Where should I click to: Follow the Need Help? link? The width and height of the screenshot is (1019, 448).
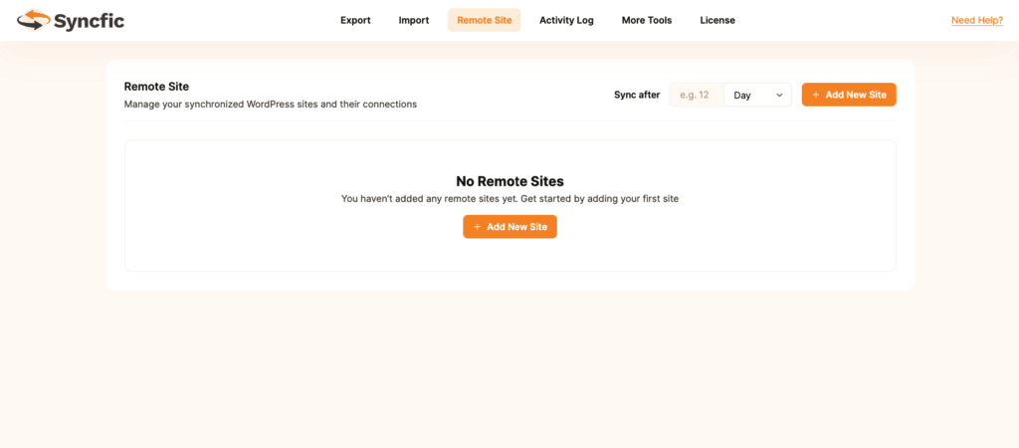(976, 20)
